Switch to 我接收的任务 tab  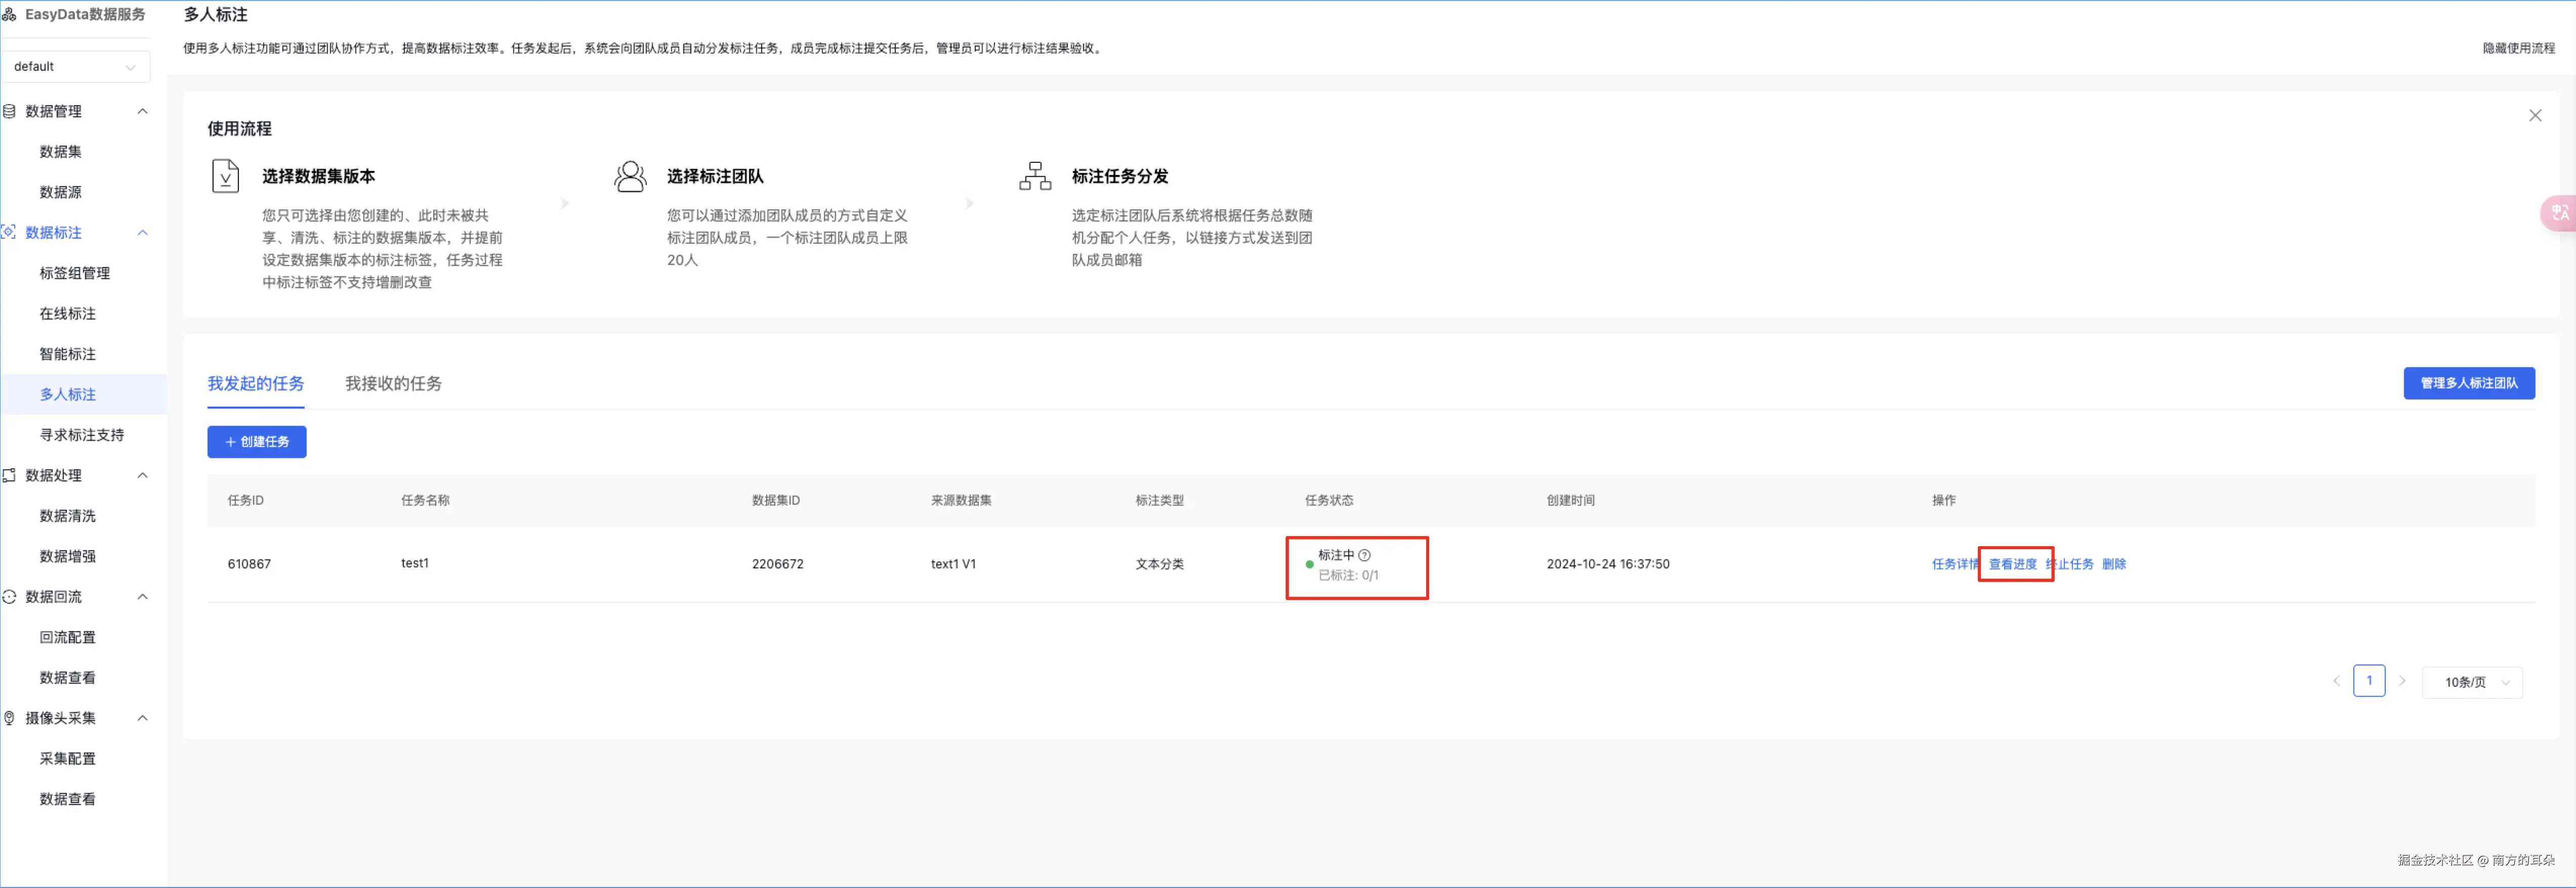393,383
